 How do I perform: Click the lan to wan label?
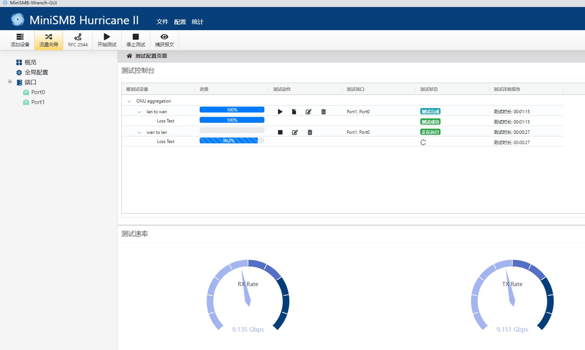click(x=157, y=112)
